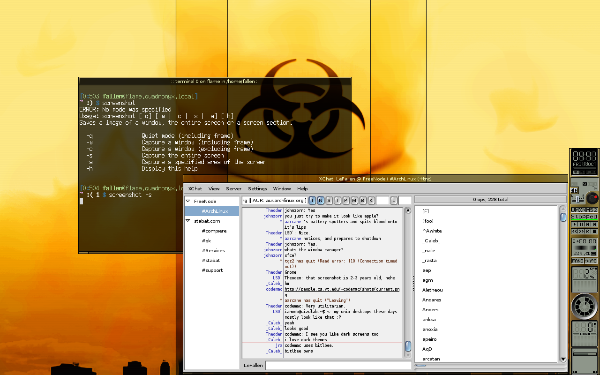Open the Settings menu in XChat
Viewport: 600px width, 375px height.
(257, 189)
